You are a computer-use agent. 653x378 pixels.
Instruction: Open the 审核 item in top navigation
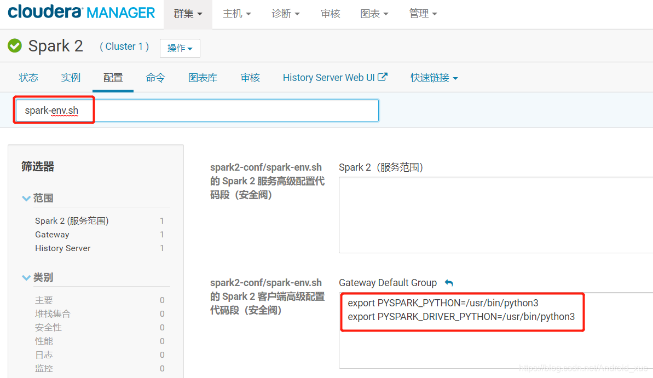[330, 14]
